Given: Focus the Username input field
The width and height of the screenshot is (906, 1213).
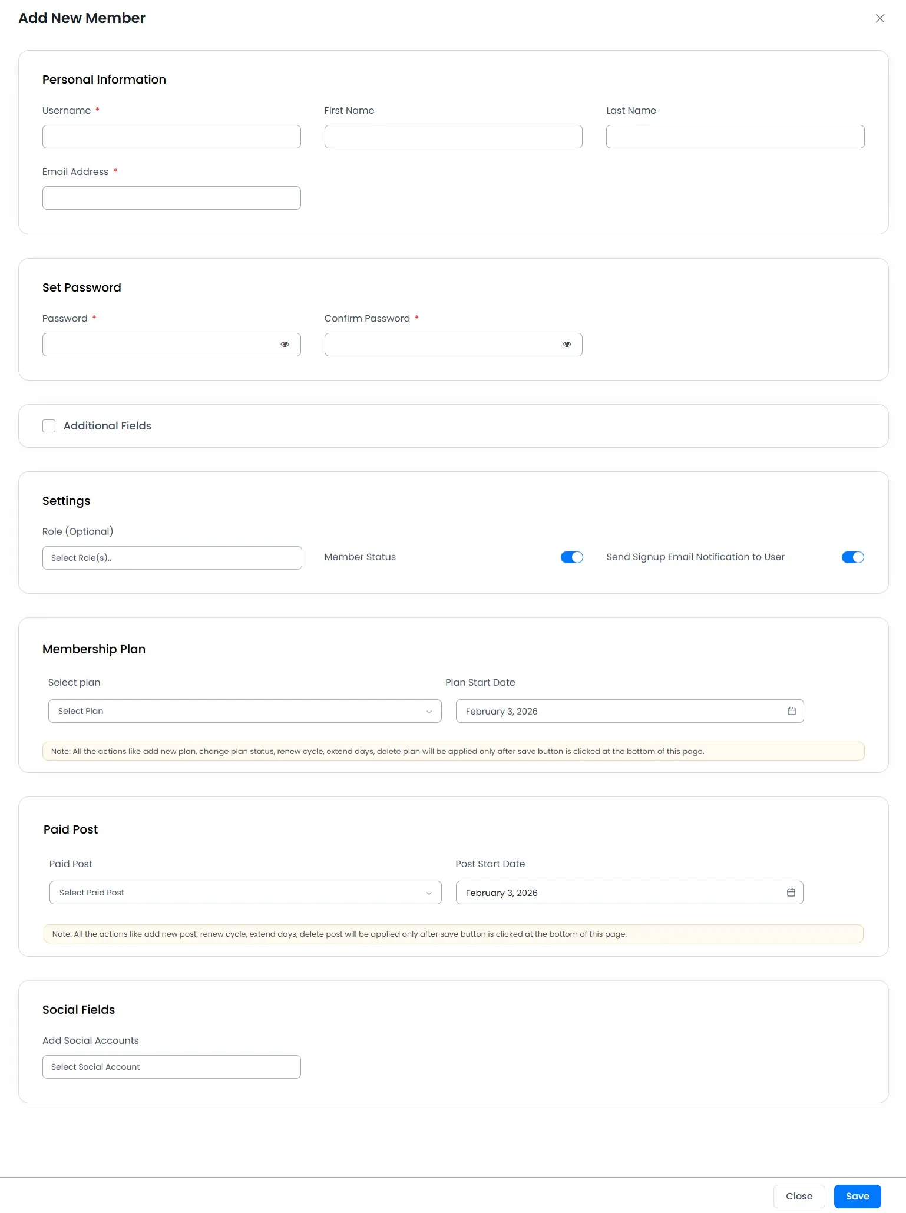Looking at the screenshot, I should (x=171, y=137).
